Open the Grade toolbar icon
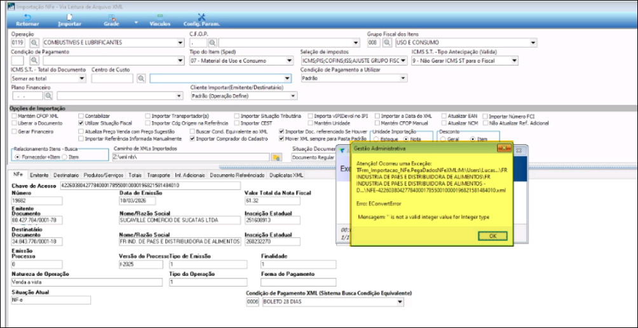Screen dimensions: 638x328 pyautogui.click(x=112, y=17)
